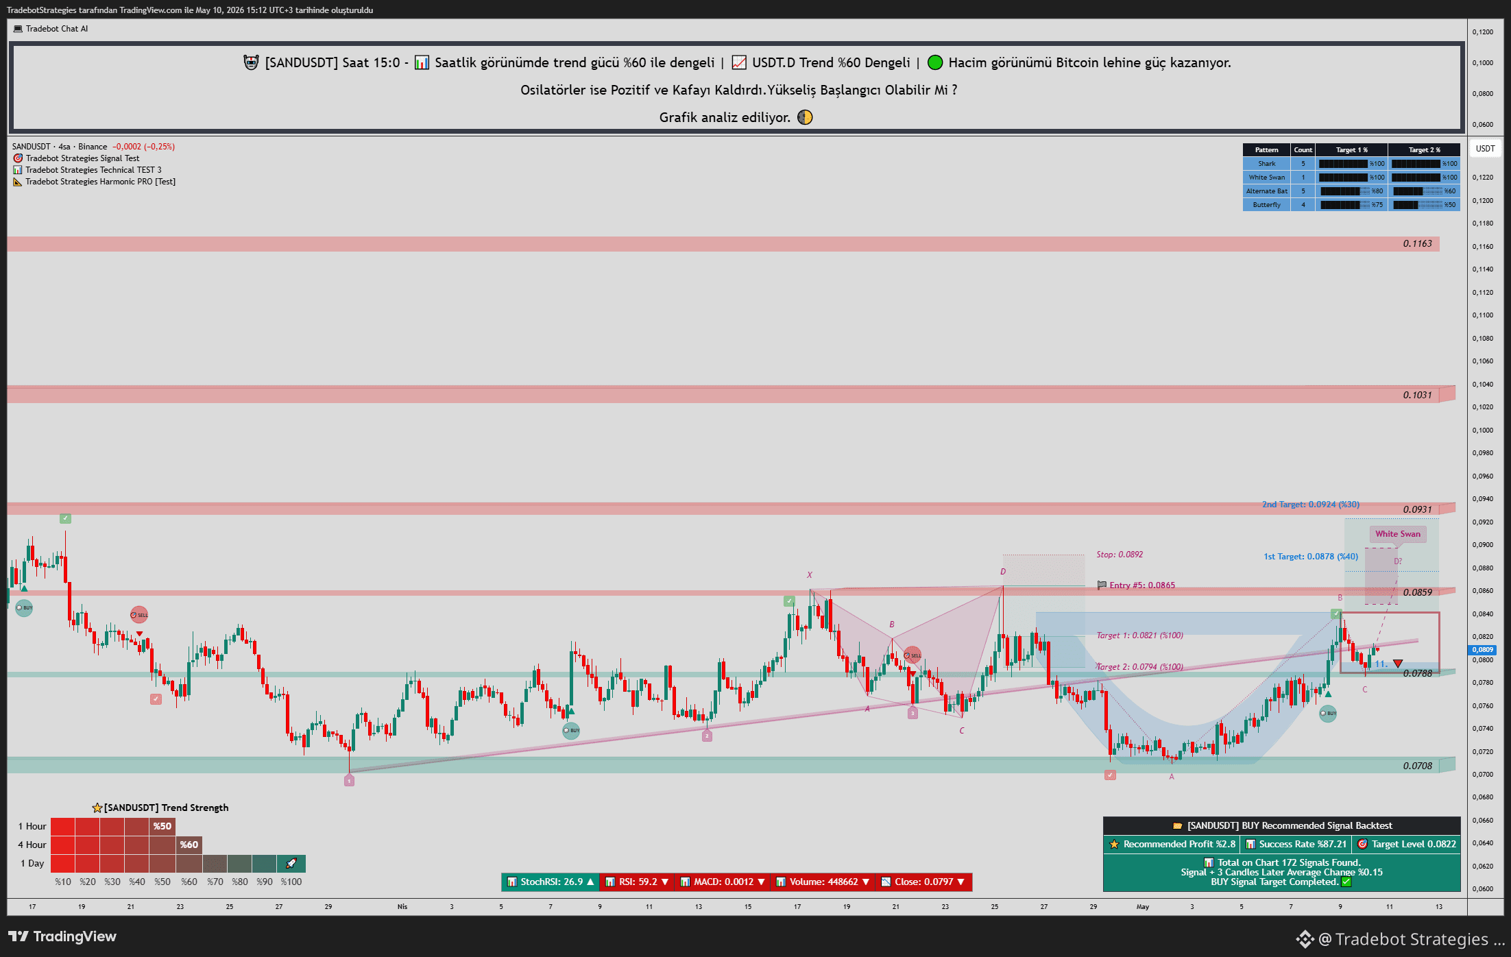Click the Target 2: 0.0794 (%100) label
This screenshot has height=957, width=1511.
pos(1139,667)
